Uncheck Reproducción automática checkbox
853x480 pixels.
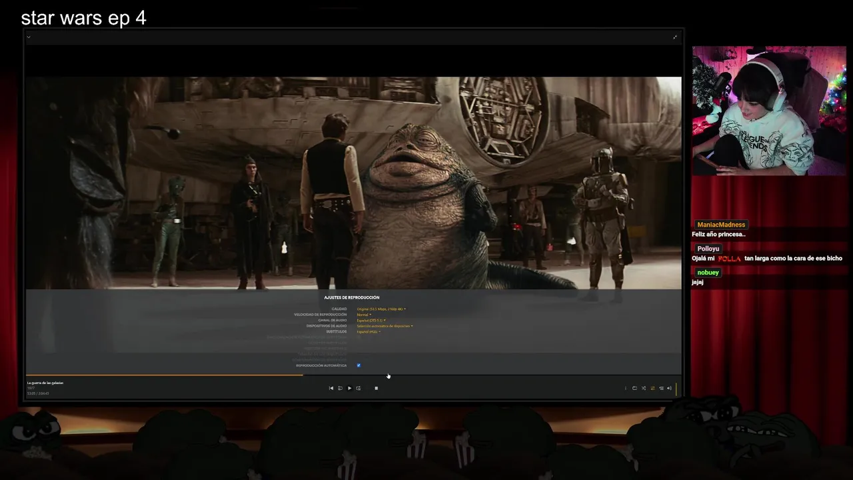click(x=359, y=365)
